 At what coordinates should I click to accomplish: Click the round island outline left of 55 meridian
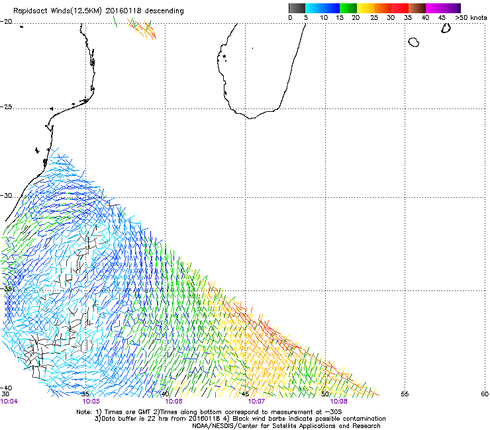[x=414, y=42]
